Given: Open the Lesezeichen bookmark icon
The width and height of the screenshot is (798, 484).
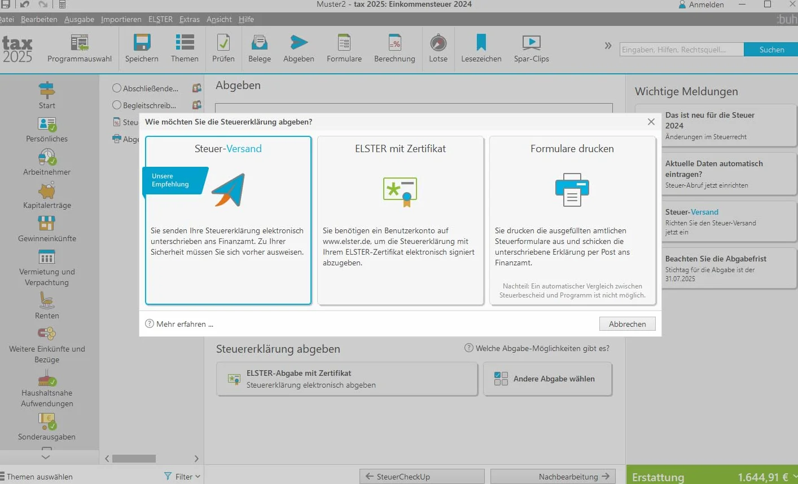Looking at the screenshot, I should pyautogui.click(x=481, y=43).
